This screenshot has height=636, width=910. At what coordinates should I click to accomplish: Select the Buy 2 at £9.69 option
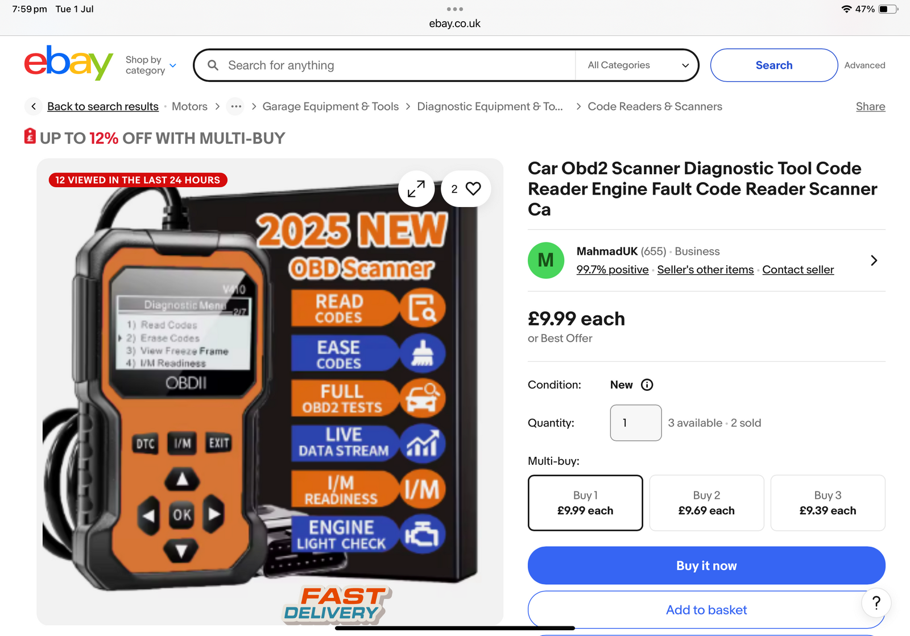click(x=706, y=503)
